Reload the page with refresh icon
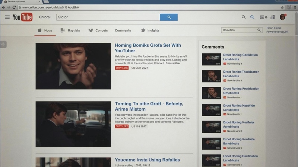The height and width of the screenshot is (167, 298). click(14, 7)
